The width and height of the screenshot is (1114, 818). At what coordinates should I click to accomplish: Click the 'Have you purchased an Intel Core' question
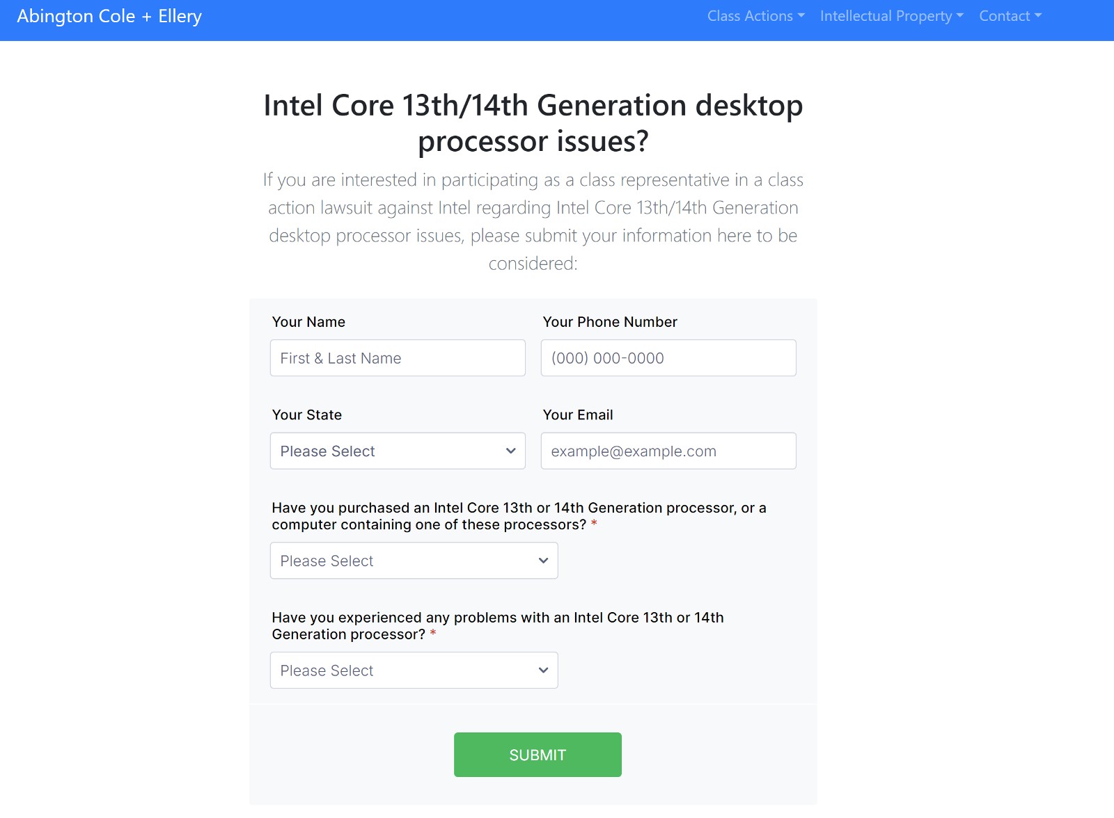tap(519, 516)
